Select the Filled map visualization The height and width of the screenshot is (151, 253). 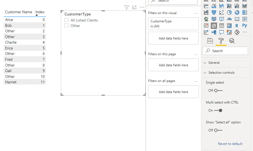[214, 19]
